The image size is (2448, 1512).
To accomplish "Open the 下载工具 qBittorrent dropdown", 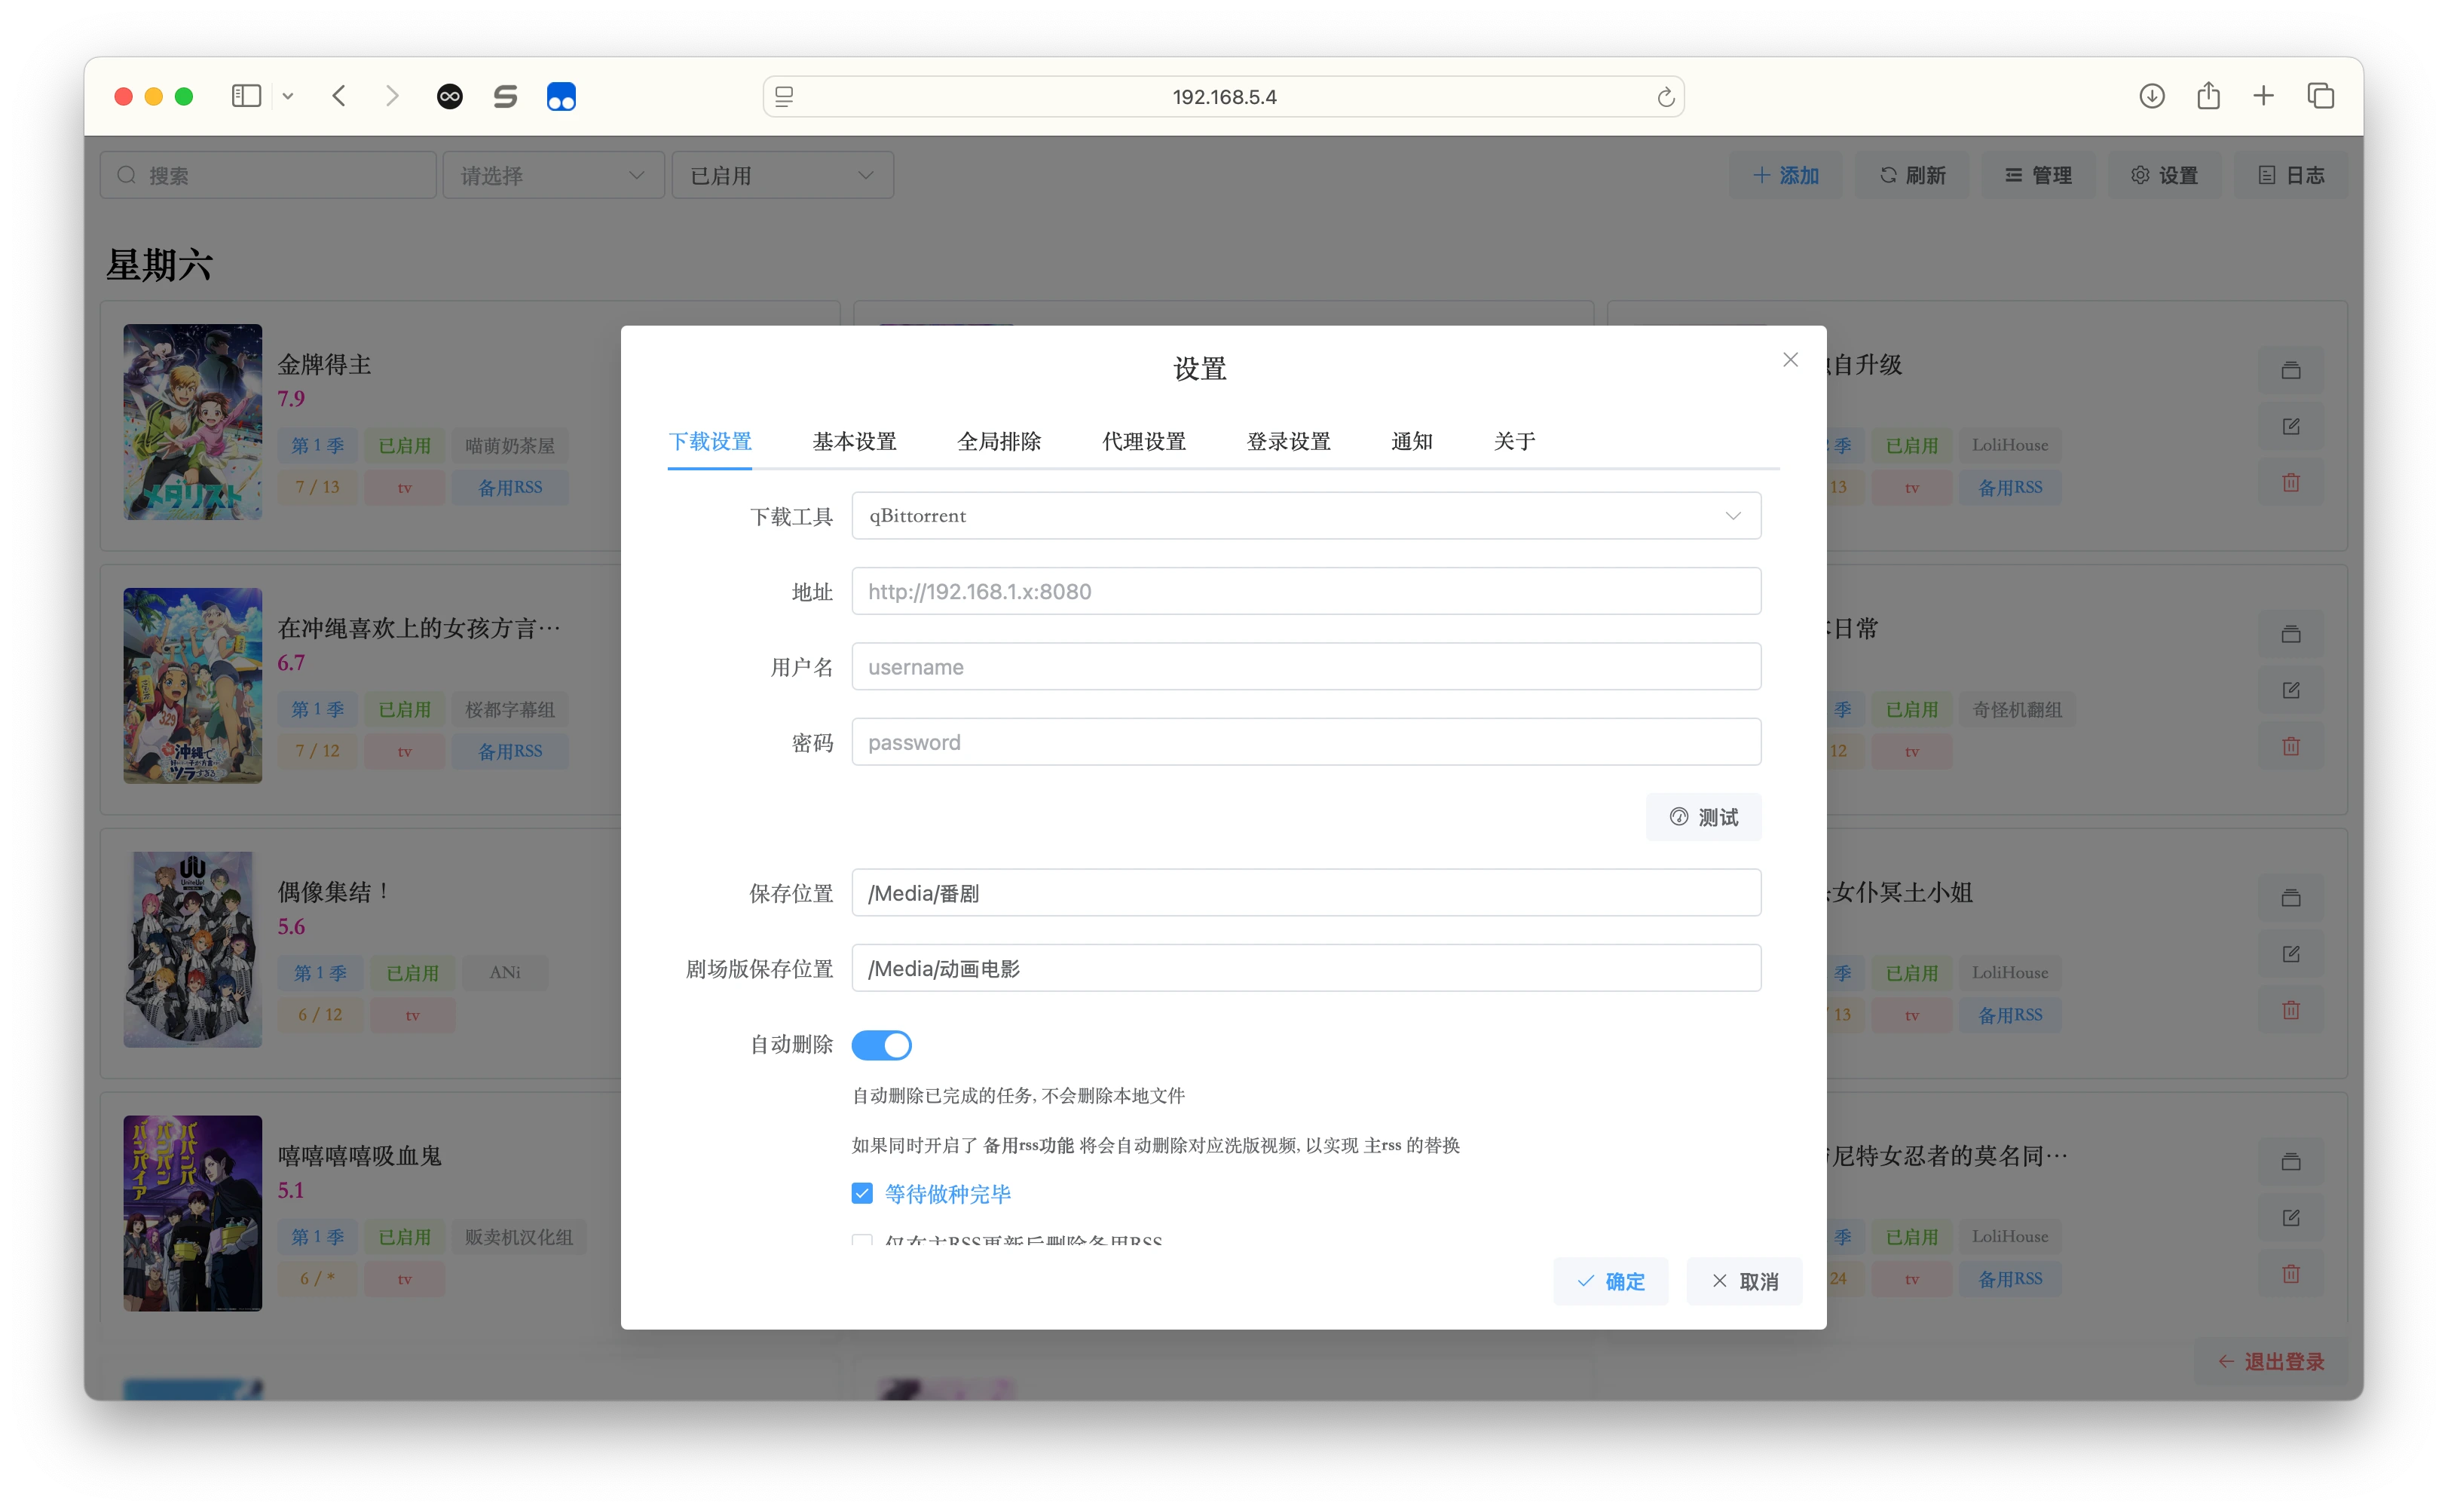I will (1306, 515).
